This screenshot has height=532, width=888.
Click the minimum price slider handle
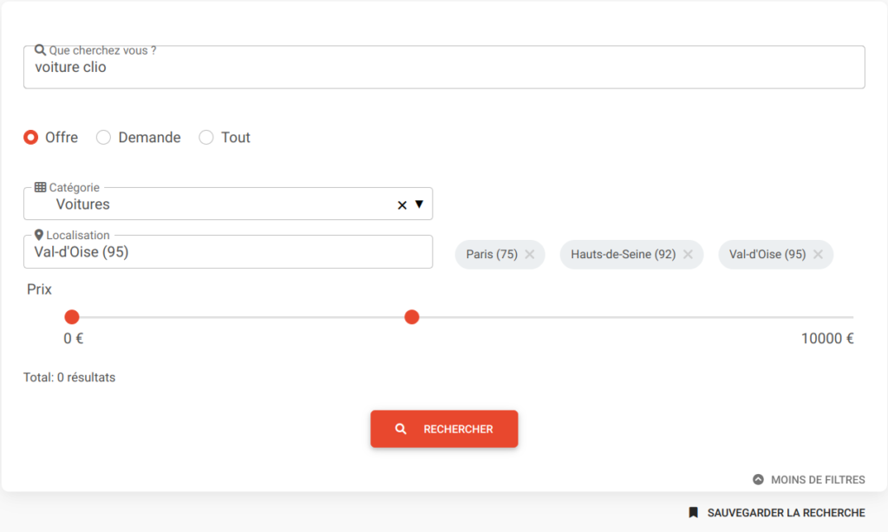click(72, 317)
